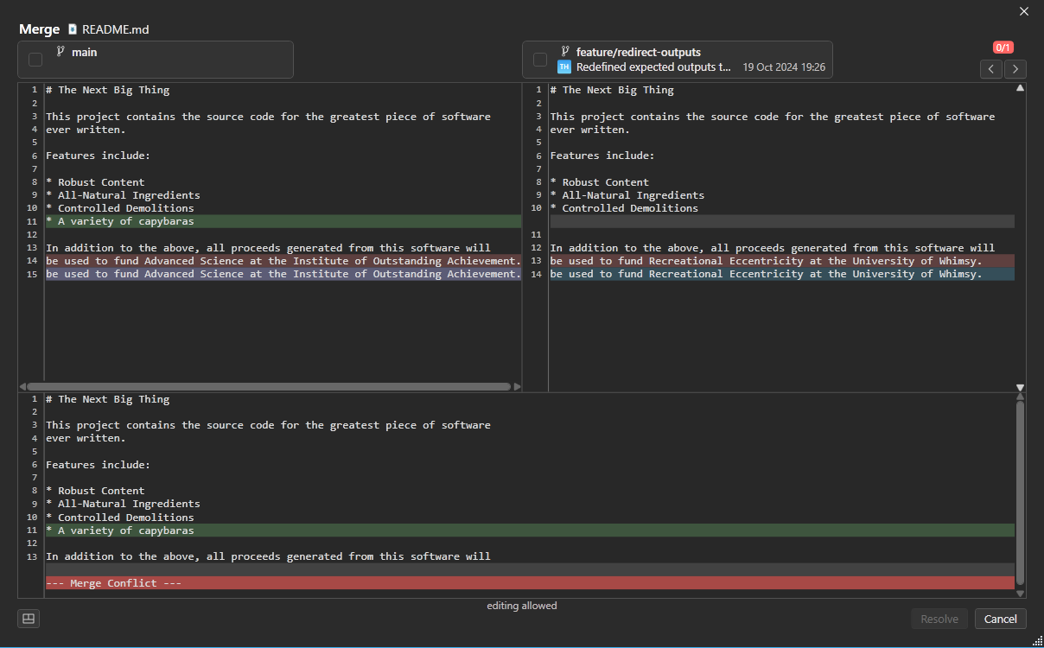Click the output pane vertical scrollbar

click(x=1020, y=491)
